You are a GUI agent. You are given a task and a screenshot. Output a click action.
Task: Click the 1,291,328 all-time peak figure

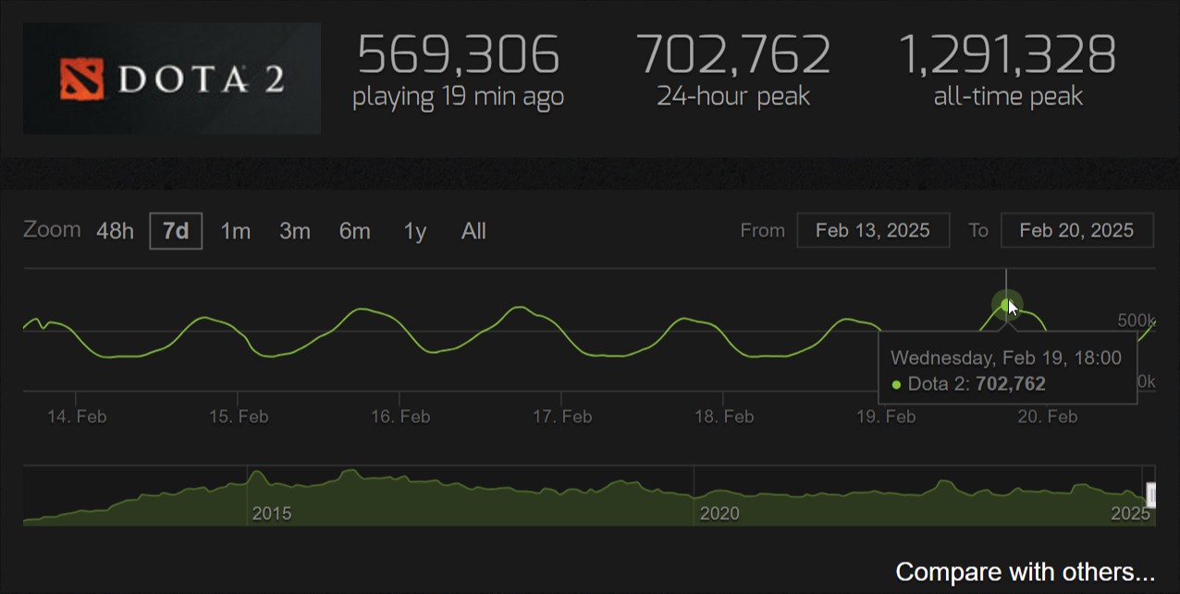[1007, 55]
